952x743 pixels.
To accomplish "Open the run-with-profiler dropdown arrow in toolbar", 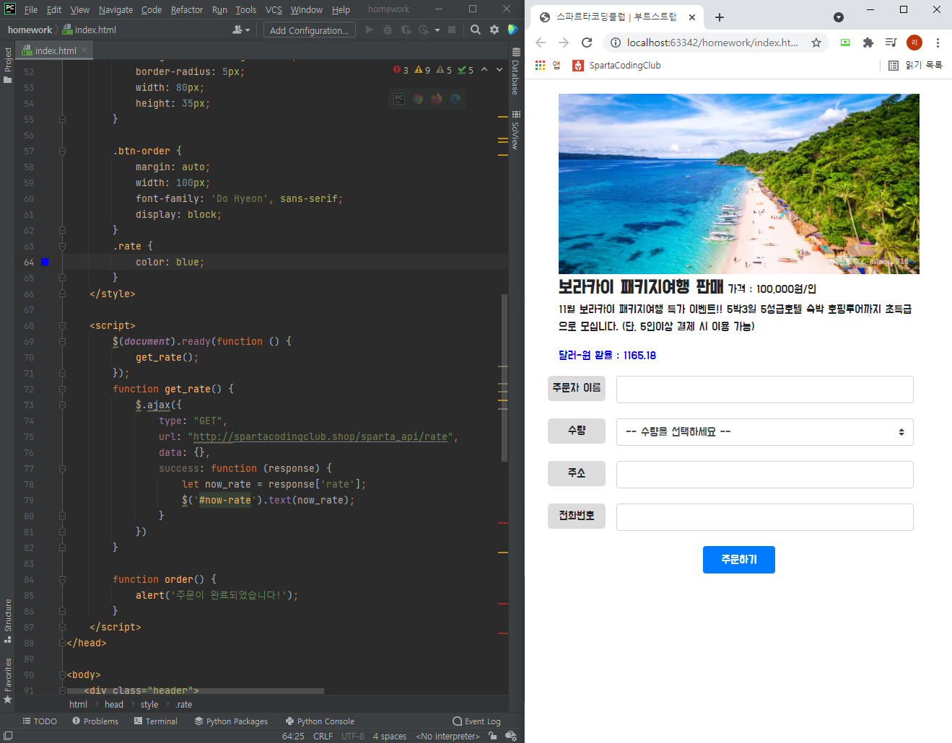I will [437, 30].
